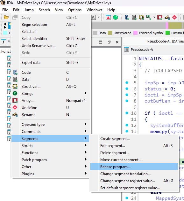Click the Struct var toolbar icon
This screenshot has height=201, width=184.
coord(141,17)
